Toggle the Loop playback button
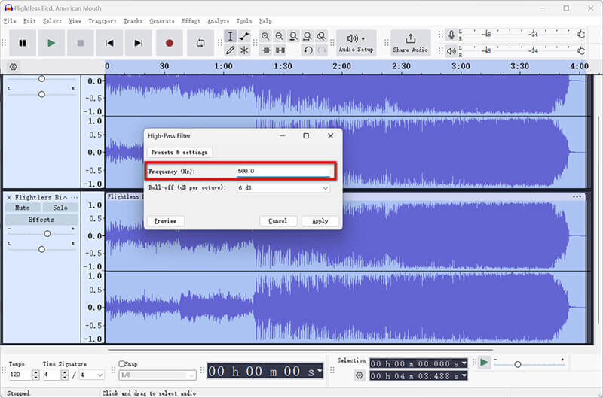The image size is (603, 398). coord(200,43)
